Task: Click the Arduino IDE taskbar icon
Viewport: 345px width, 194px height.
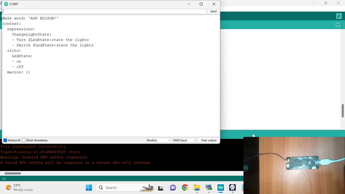Action: coord(220,188)
